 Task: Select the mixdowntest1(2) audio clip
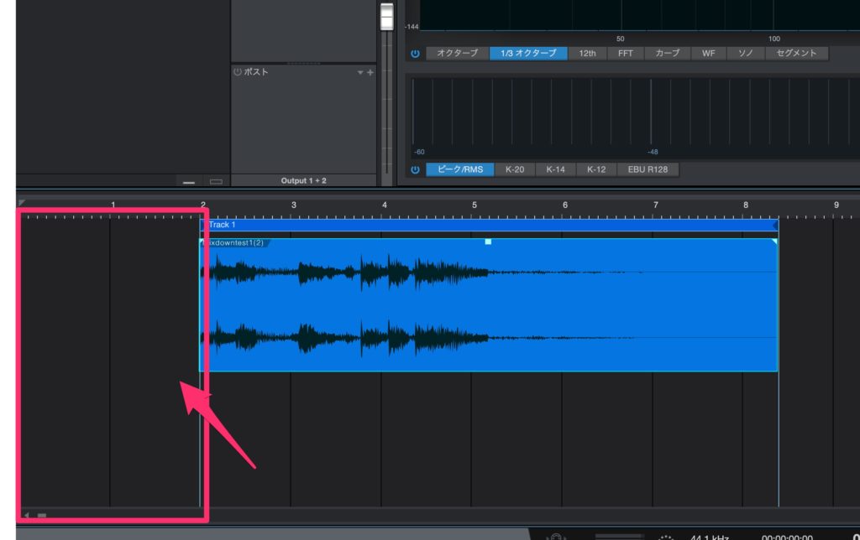pos(487,310)
